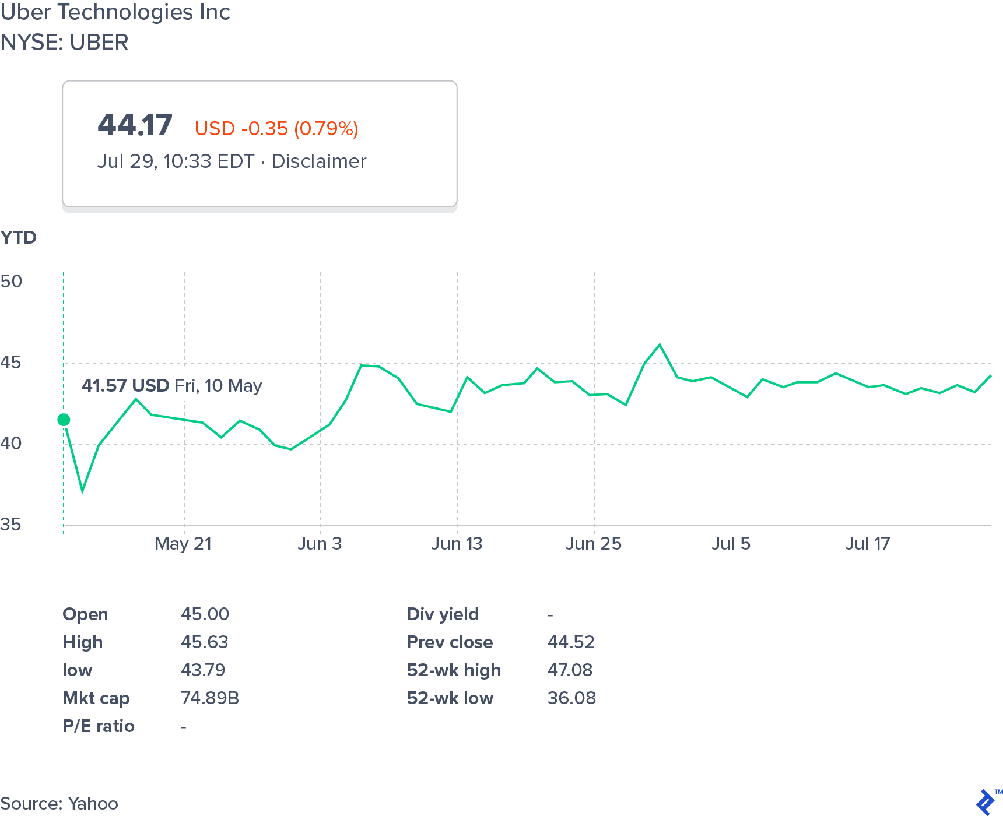Open the Disclaimer link
Viewport: 1003px width, 816px height.
[x=319, y=161]
